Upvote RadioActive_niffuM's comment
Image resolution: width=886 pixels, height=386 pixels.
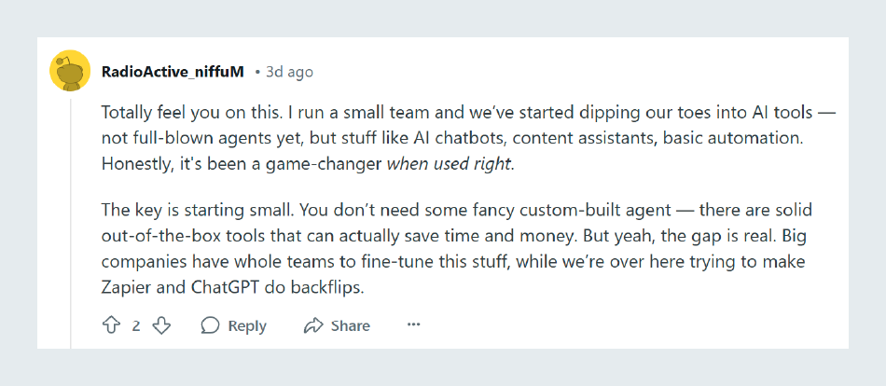coord(111,325)
